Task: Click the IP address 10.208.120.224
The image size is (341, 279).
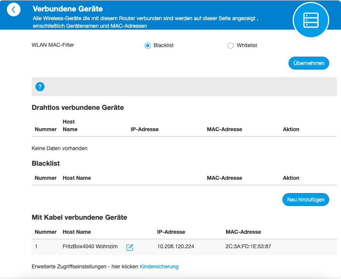Action: [x=175, y=246]
